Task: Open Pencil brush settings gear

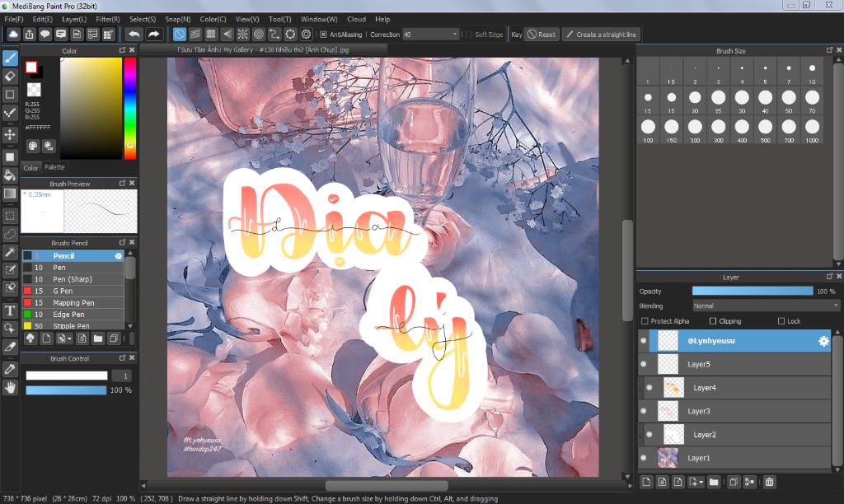Action: click(119, 256)
